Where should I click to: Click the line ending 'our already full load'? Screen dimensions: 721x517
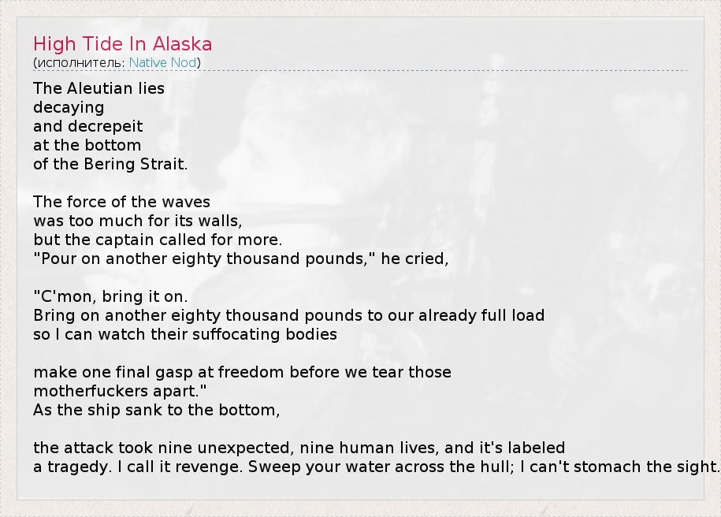pyautogui.click(x=288, y=315)
